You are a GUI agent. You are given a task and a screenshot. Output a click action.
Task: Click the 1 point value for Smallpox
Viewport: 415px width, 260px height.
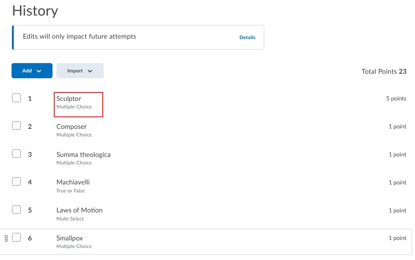(x=397, y=238)
